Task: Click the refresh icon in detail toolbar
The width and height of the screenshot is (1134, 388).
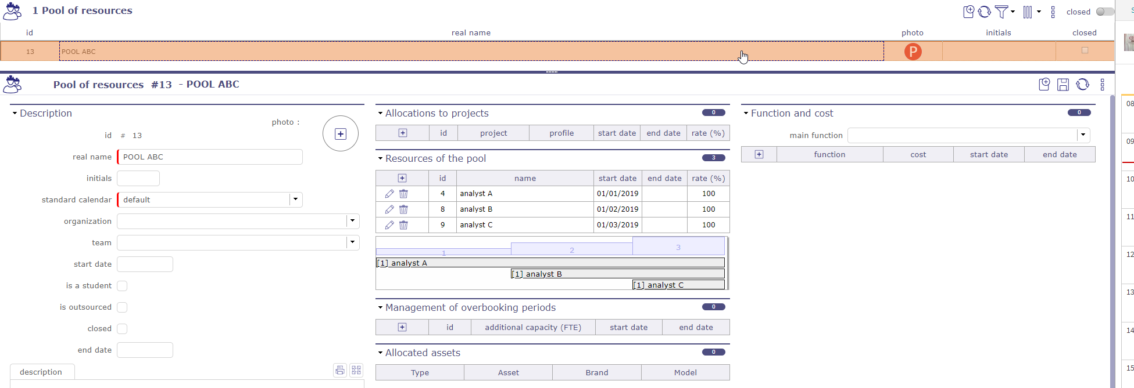Action: point(1082,85)
